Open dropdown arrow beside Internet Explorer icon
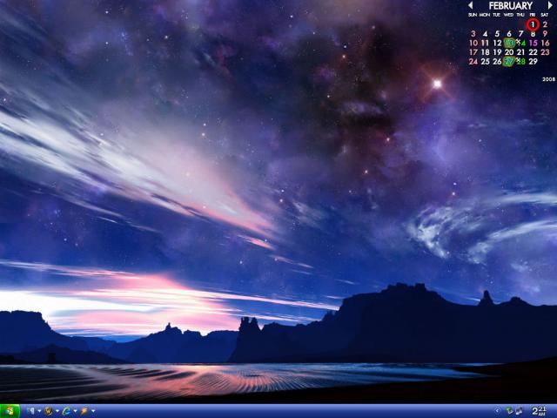Screen dimensions: 557x418 tap(76, 411)
